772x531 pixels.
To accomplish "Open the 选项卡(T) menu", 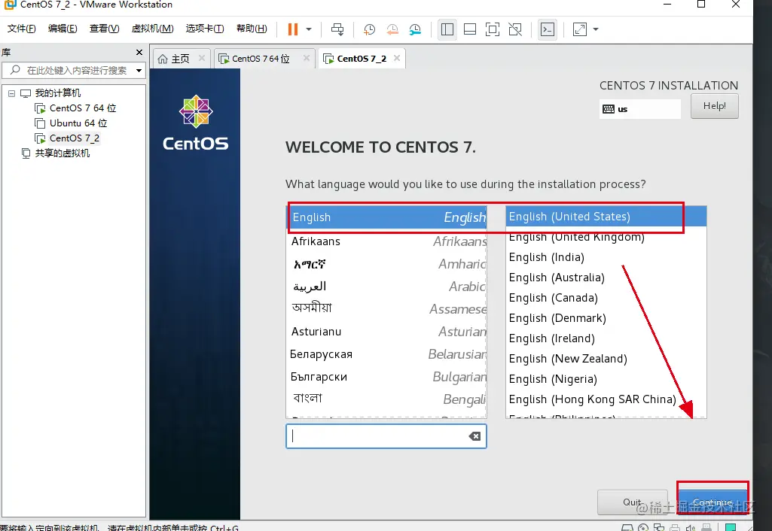I will click(204, 29).
